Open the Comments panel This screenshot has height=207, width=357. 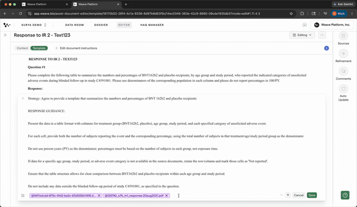coord(343,74)
